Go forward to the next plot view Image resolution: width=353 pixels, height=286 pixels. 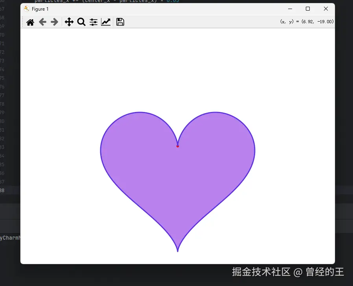pos(55,22)
